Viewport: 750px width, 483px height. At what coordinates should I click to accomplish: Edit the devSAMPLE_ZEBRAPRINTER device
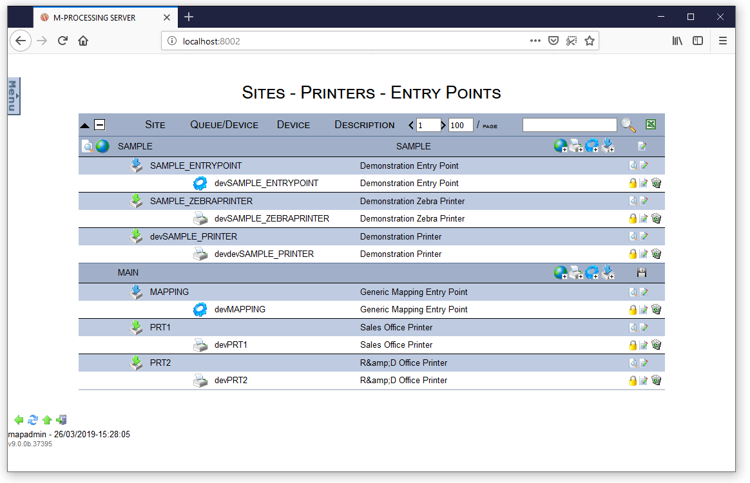(644, 219)
